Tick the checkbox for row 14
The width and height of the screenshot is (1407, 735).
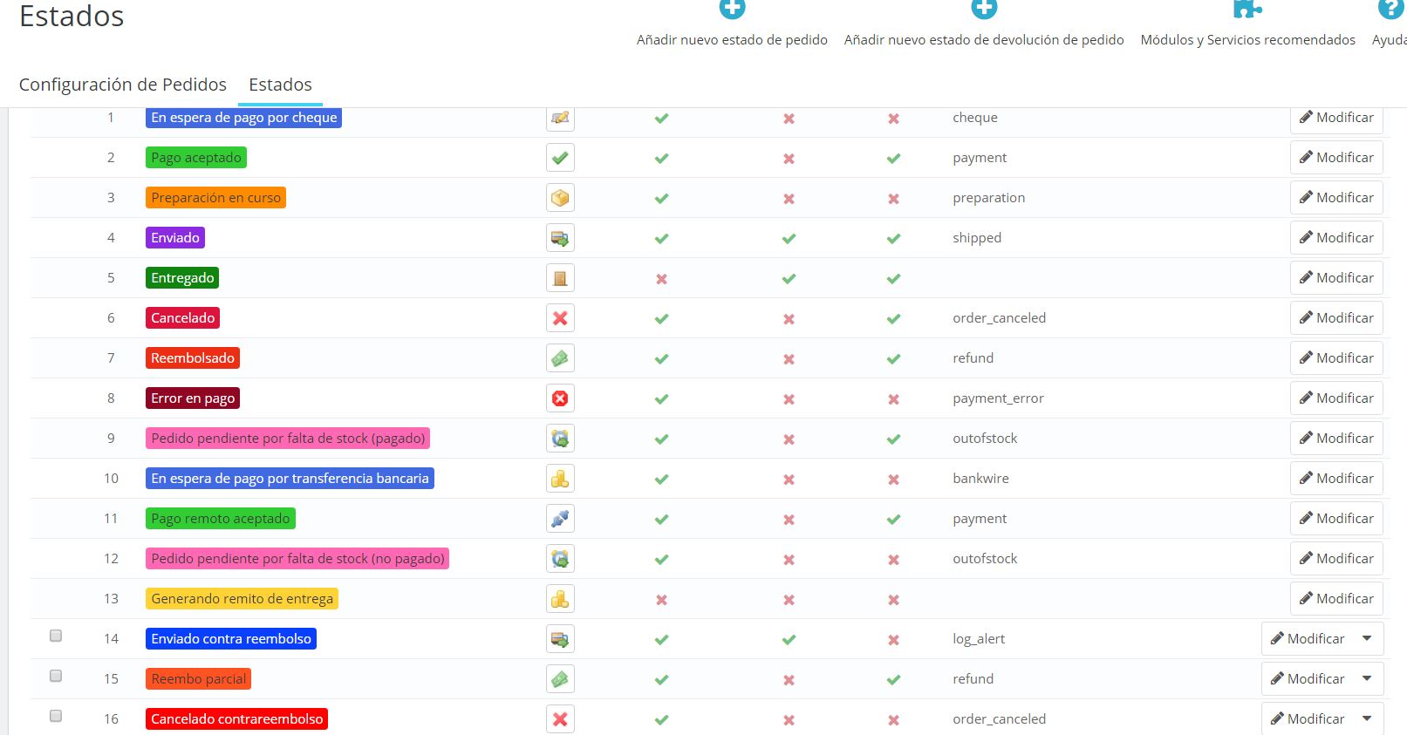tap(56, 636)
